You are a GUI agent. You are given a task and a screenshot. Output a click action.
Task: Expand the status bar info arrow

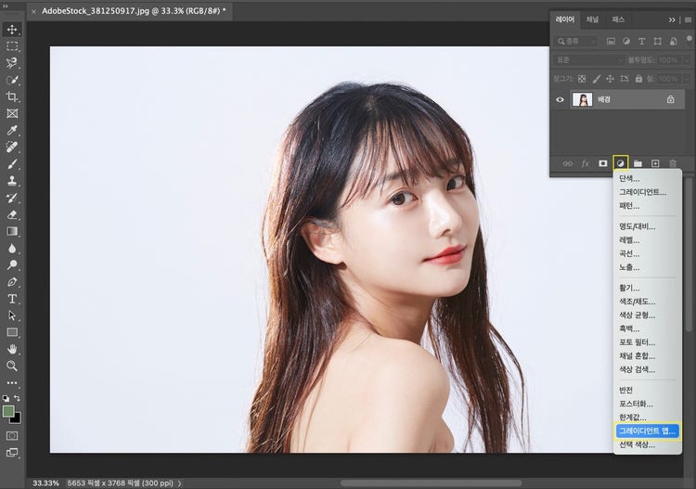[179, 483]
